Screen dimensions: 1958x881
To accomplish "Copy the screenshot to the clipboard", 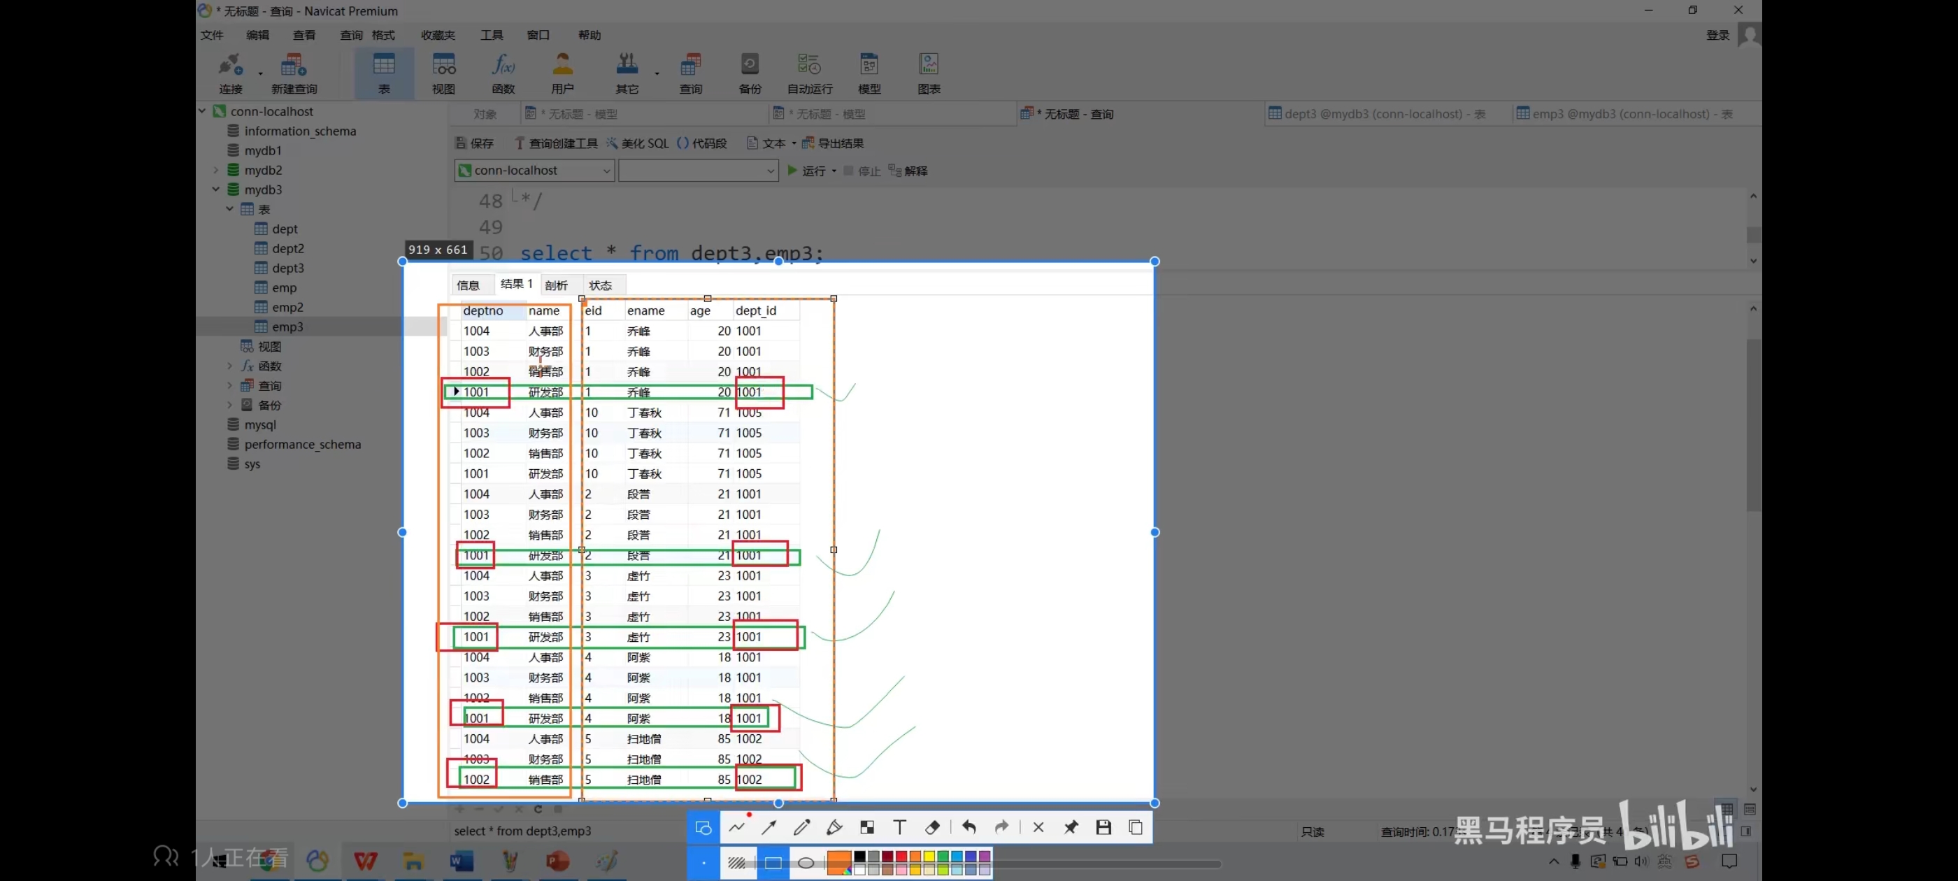I will coord(1136,827).
